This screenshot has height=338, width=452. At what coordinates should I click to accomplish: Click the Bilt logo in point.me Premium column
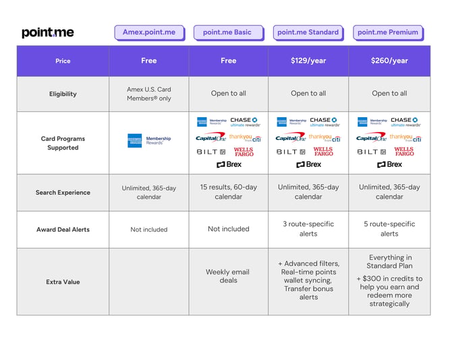pyautogui.click(x=371, y=152)
